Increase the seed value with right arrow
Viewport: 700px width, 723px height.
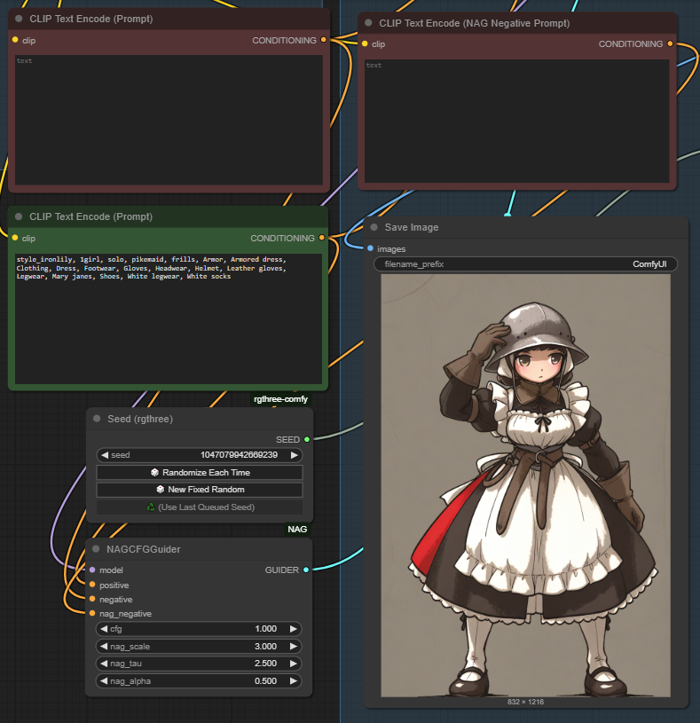click(295, 455)
